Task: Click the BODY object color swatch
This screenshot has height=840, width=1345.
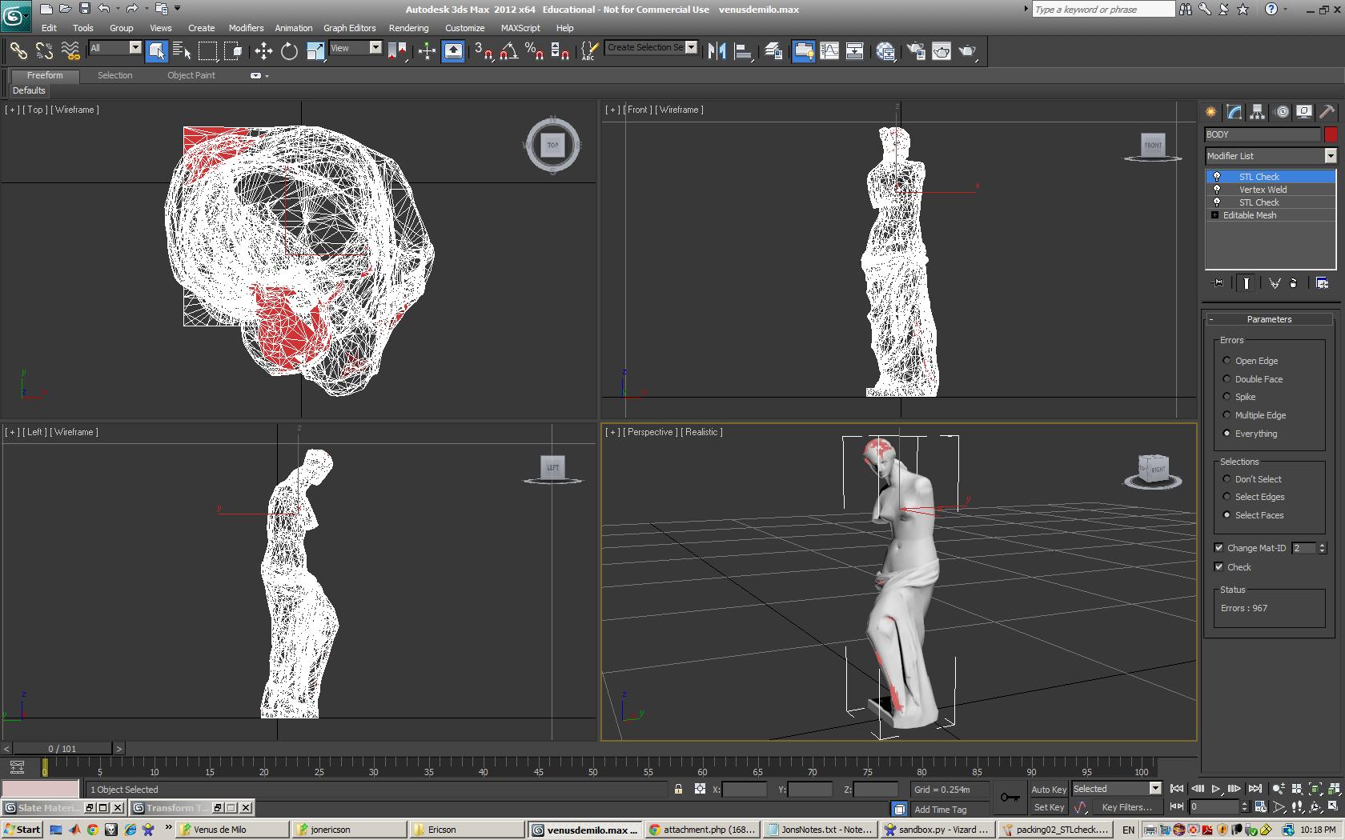Action: coord(1331,134)
